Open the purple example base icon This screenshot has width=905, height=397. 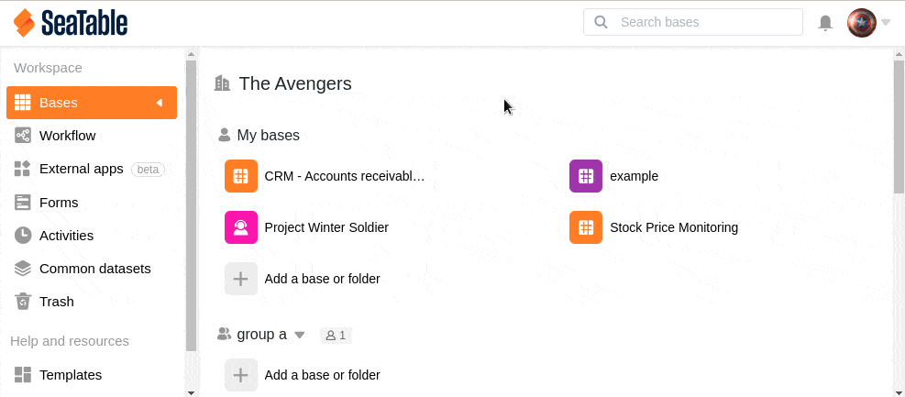(586, 176)
